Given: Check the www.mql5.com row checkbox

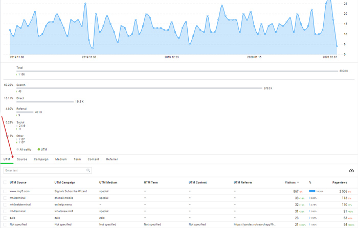Looking at the screenshot, I should click(x=5, y=191).
